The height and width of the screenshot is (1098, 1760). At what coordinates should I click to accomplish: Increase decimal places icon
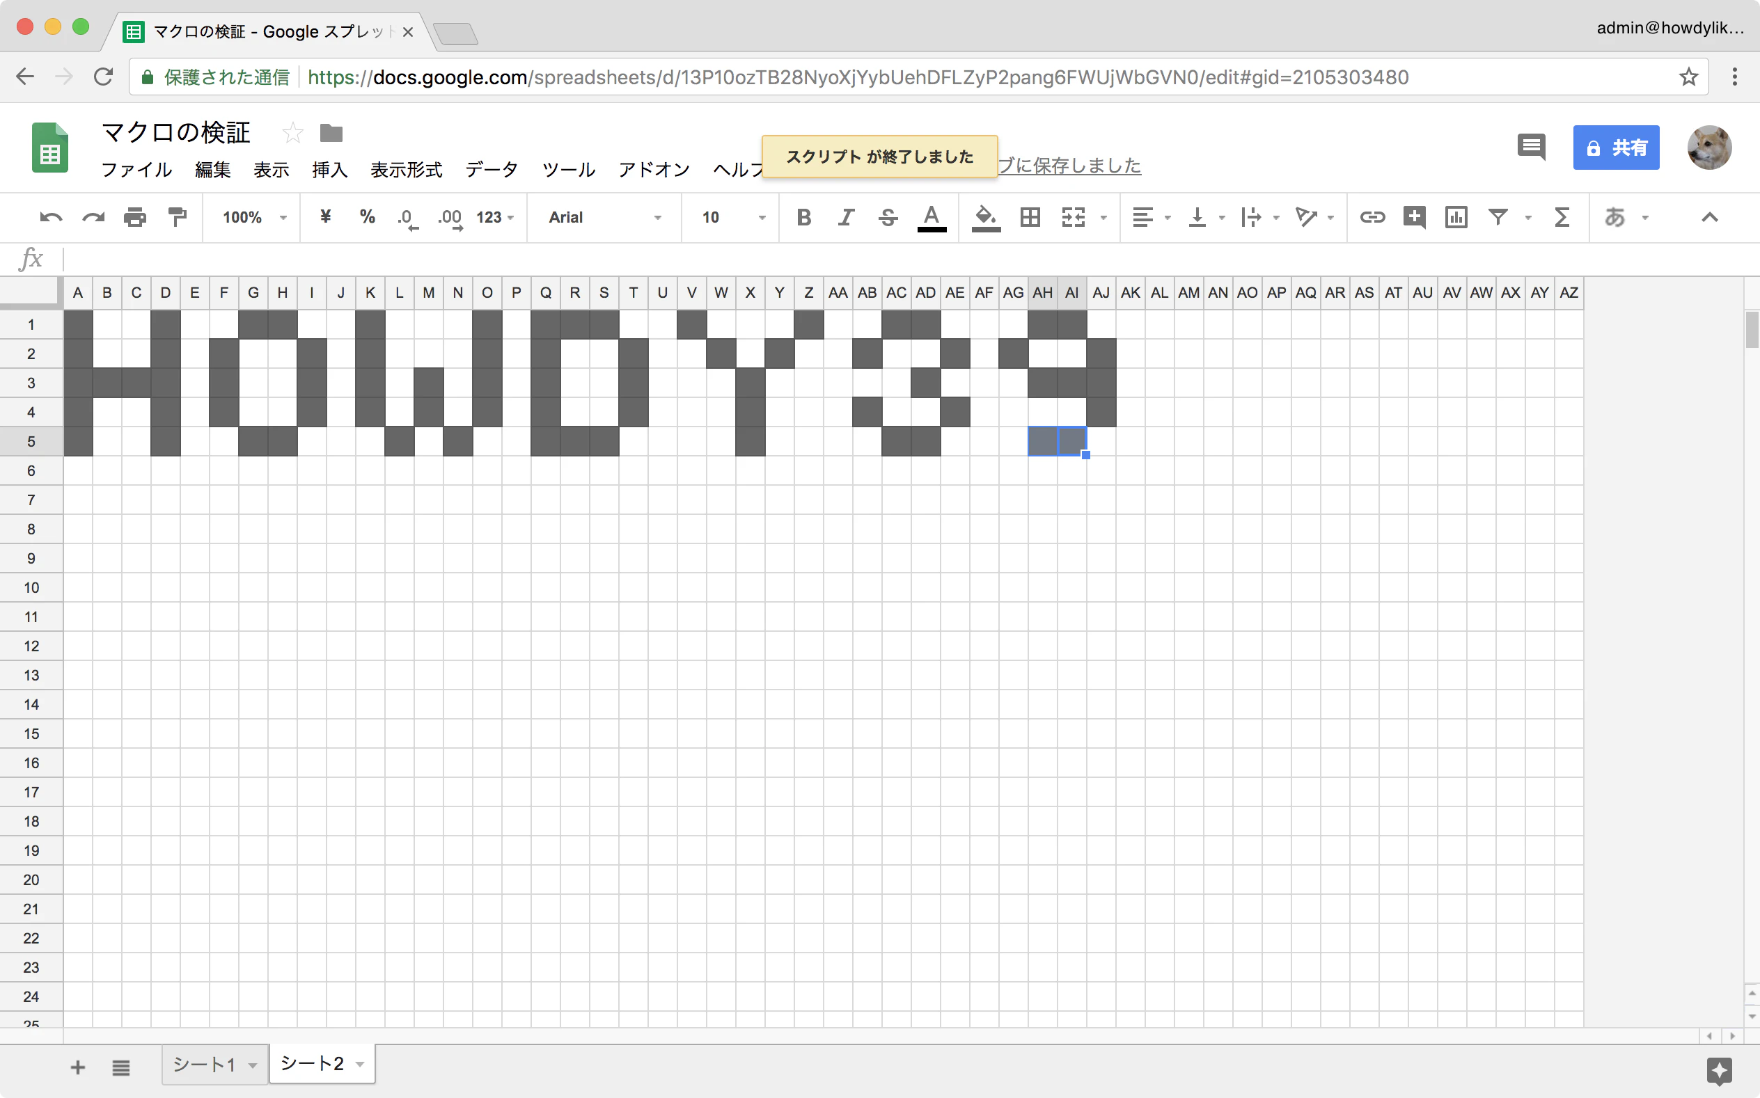pos(450,218)
